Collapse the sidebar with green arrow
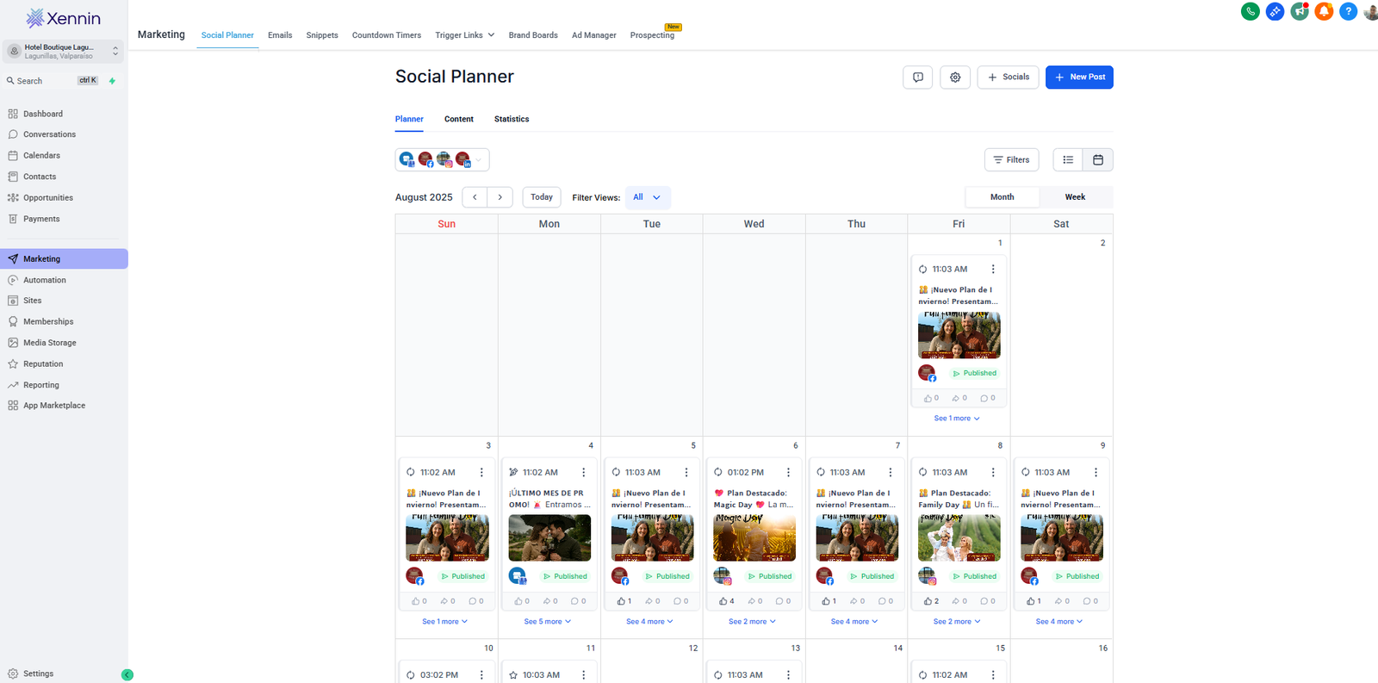Viewport: 1378px width, 683px height. tap(127, 674)
